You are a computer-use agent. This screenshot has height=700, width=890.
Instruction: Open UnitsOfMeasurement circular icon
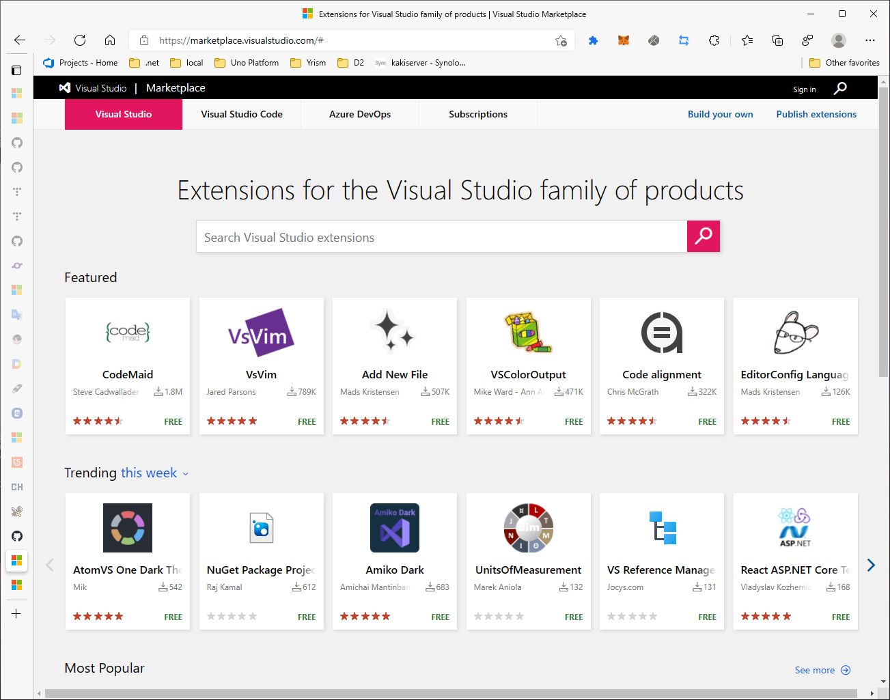click(x=528, y=528)
